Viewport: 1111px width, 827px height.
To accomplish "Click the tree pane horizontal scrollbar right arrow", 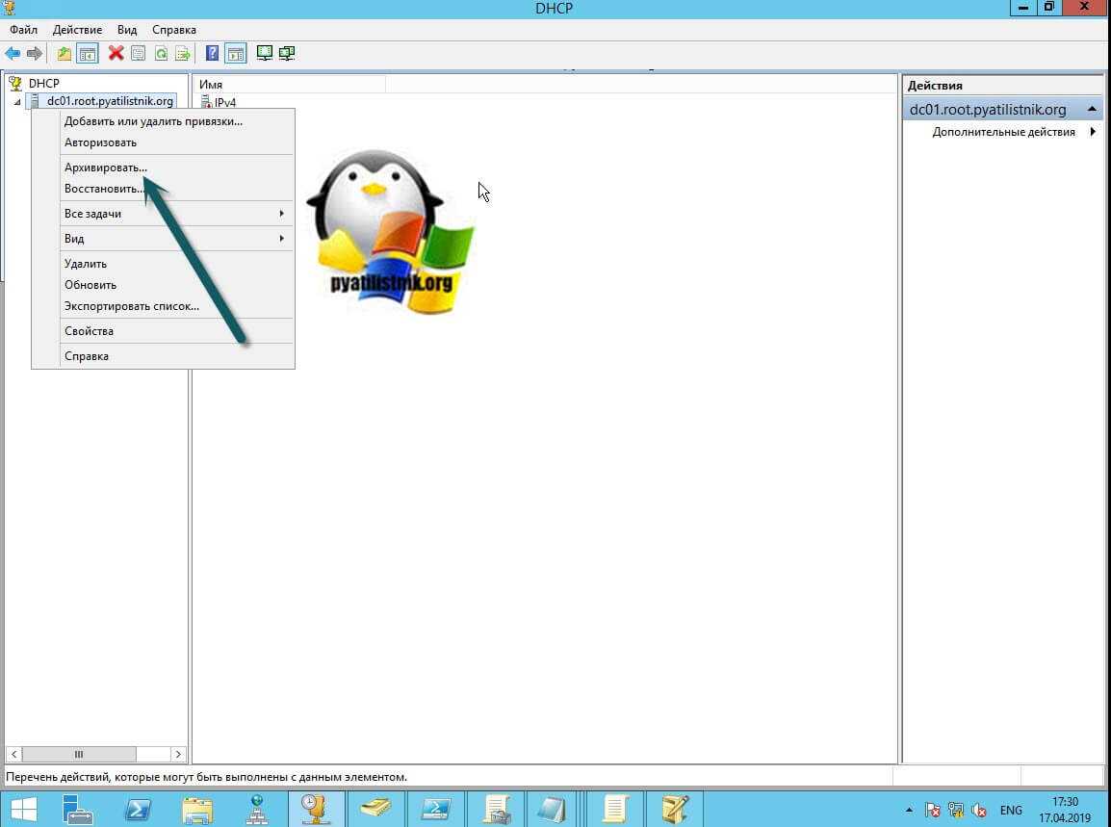I will click(178, 755).
